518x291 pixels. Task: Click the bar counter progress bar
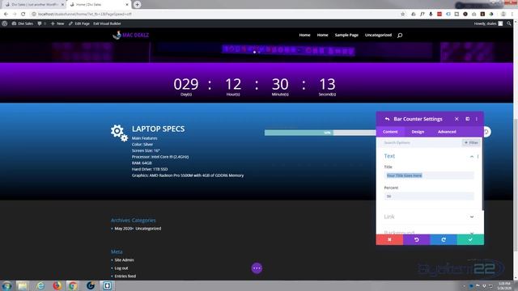(x=320, y=133)
